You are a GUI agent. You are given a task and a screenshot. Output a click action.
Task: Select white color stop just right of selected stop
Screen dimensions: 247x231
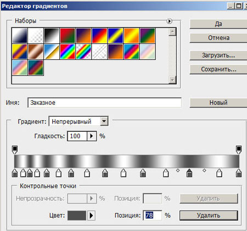pyautogui.click(x=219, y=173)
